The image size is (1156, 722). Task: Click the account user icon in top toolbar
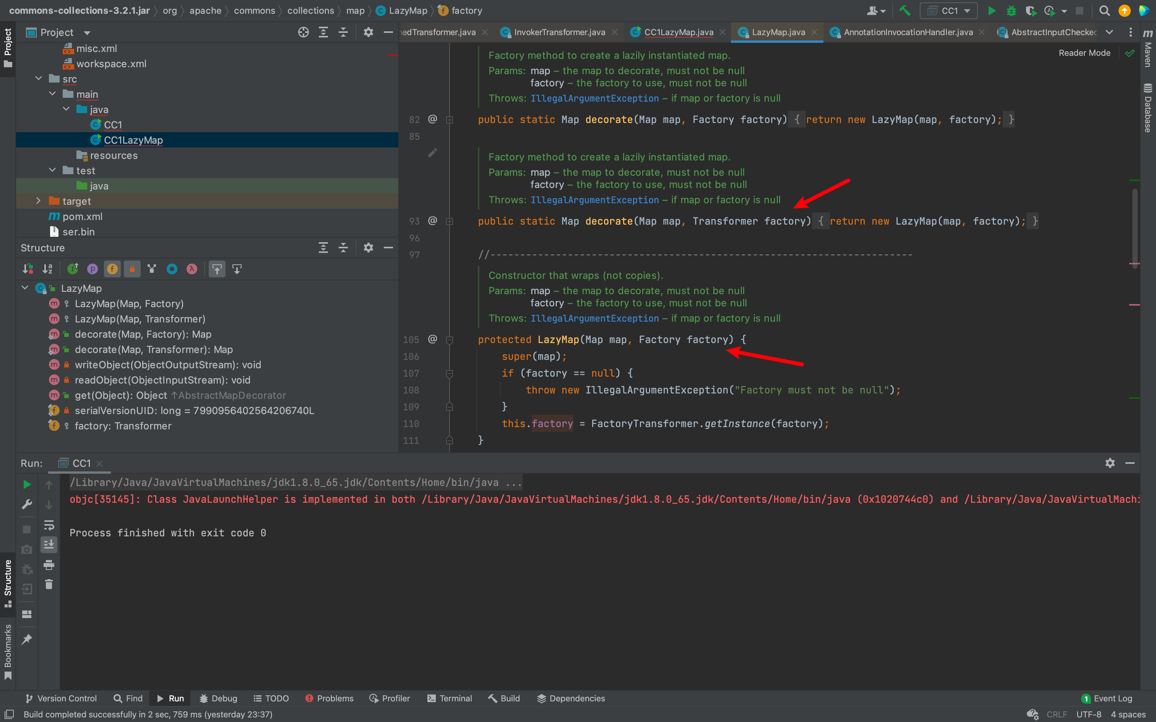pyautogui.click(x=875, y=11)
